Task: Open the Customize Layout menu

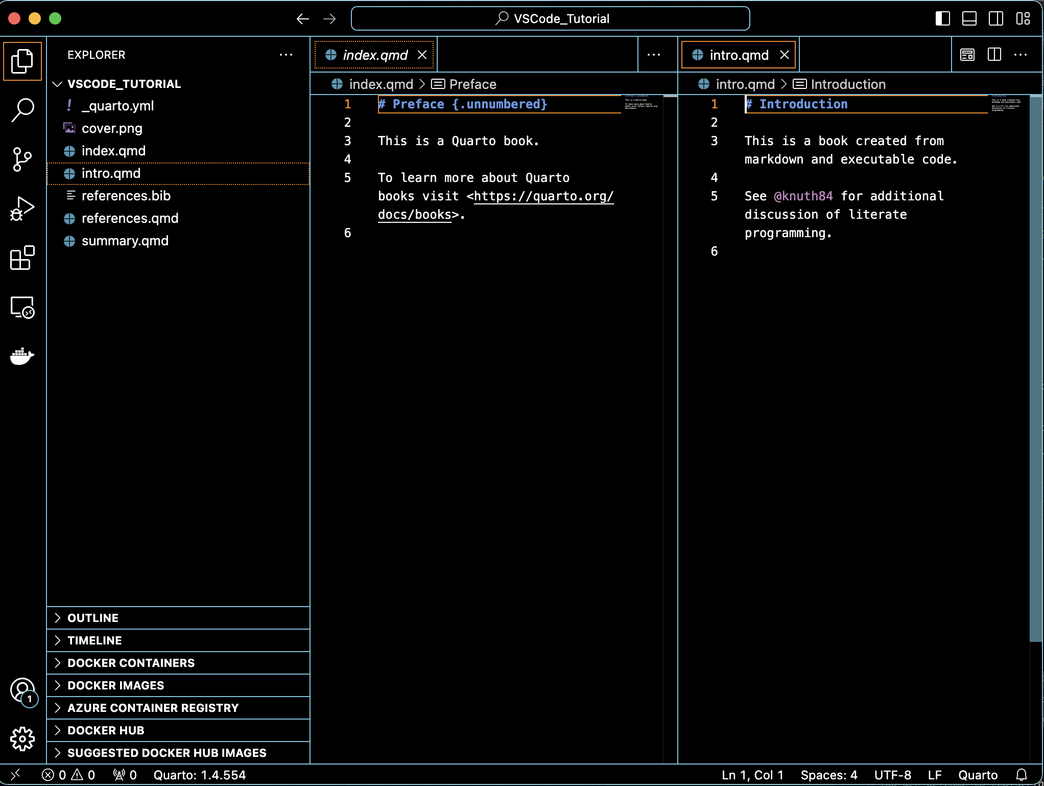Action: pos(1023,19)
